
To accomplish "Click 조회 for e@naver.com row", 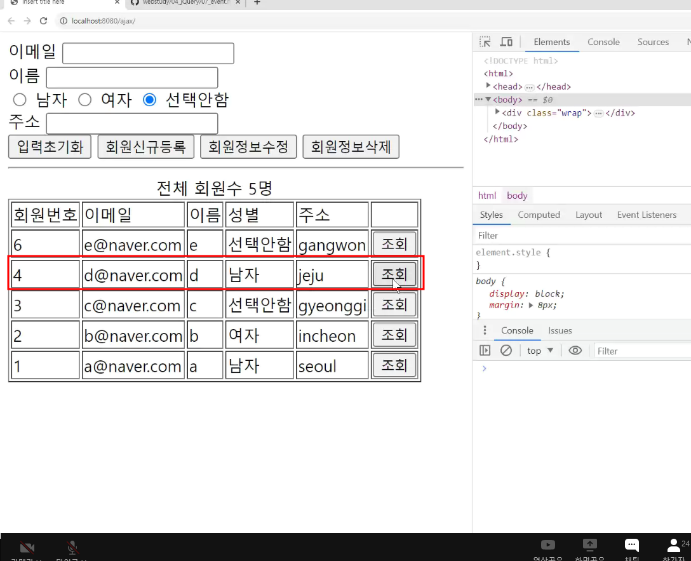I will click(x=394, y=244).
